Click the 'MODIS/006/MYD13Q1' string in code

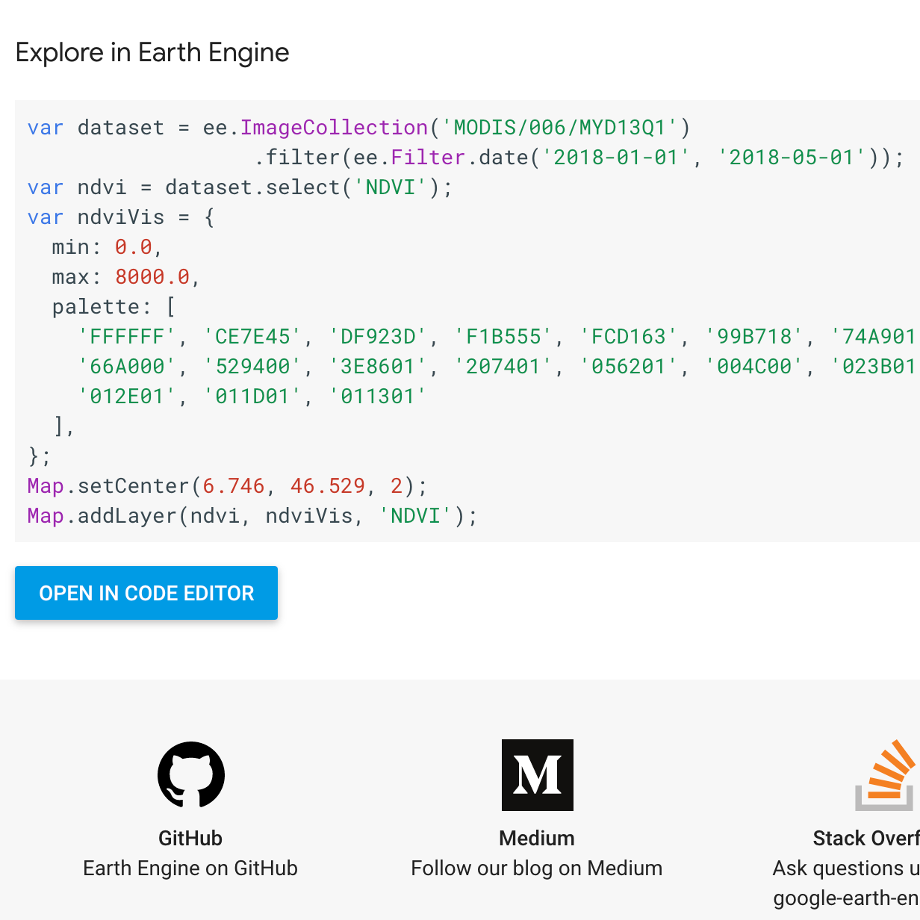click(x=560, y=128)
